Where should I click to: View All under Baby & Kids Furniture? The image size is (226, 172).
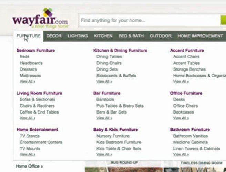pyautogui.click(x=104, y=154)
